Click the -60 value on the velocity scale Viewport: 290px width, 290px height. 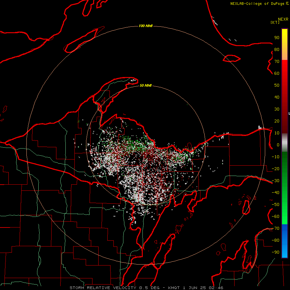coord(275,217)
